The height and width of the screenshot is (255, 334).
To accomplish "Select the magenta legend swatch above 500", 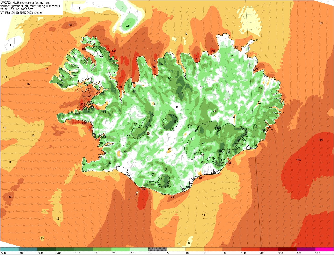I will point(325,249).
